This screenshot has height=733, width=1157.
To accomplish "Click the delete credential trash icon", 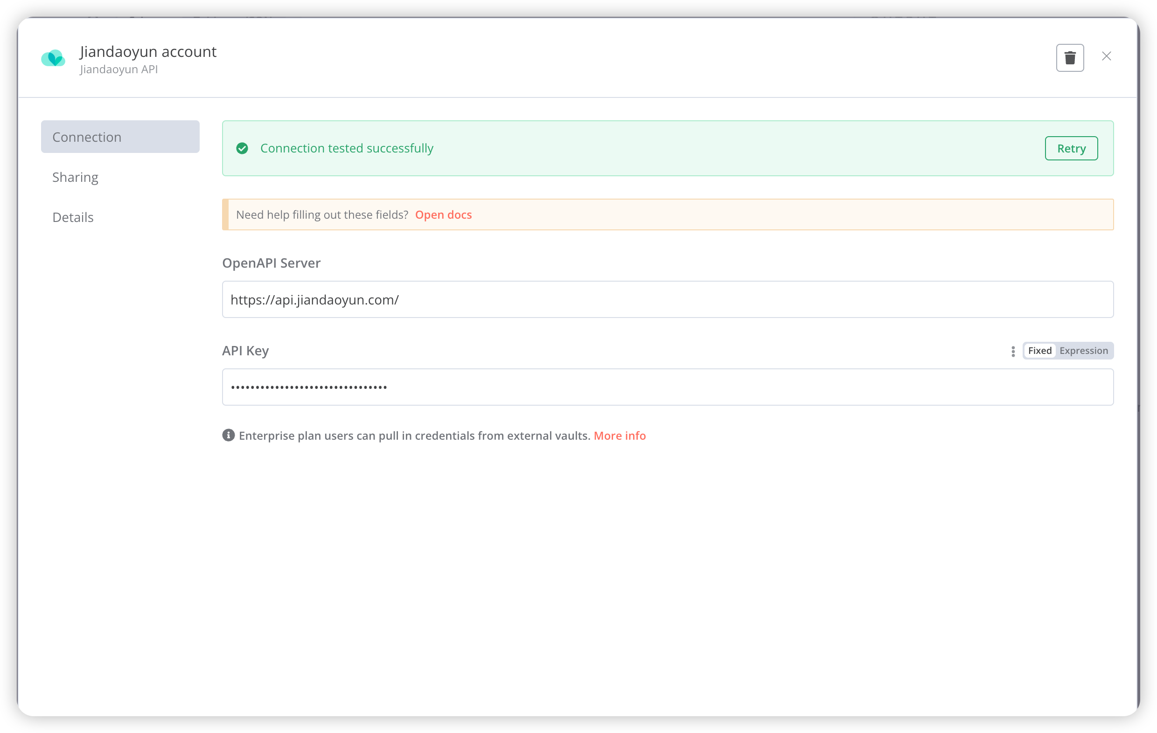I will pos(1070,58).
